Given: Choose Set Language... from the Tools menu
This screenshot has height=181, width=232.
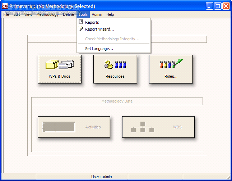Looking at the screenshot, I should [x=99, y=49].
